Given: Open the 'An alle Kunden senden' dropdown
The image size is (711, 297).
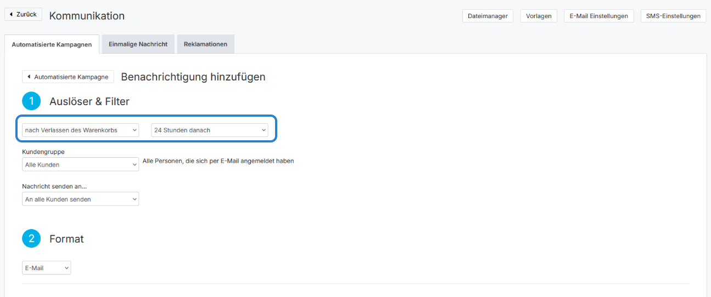Looking at the screenshot, I should [80, 199].
